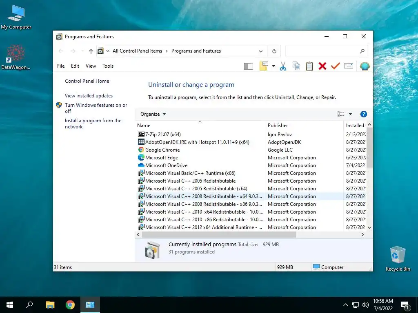Click the breadcrumb overflow chevron in address bar

(108, 51)
